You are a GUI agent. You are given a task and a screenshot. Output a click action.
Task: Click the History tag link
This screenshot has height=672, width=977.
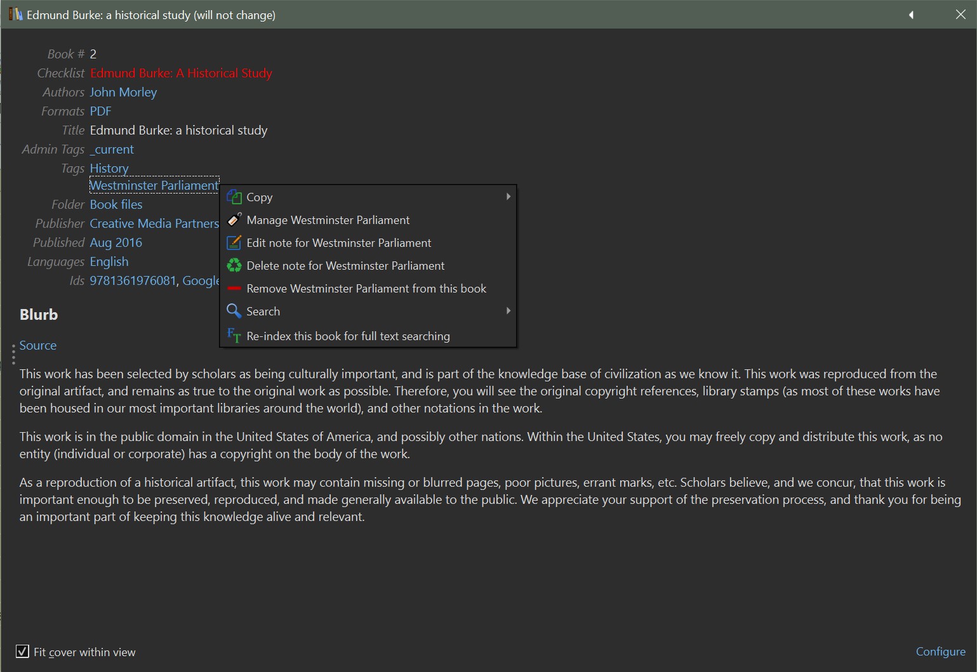[x=109, y=168]
